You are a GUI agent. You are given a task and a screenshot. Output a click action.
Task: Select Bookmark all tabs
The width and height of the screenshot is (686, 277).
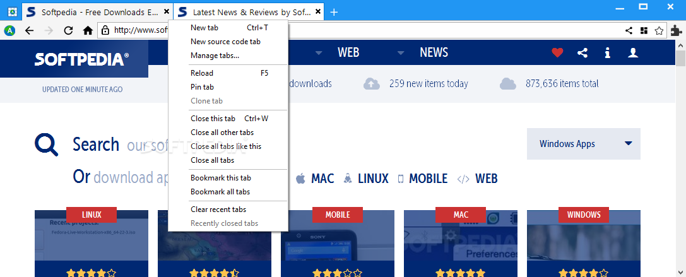pos(228,192)
